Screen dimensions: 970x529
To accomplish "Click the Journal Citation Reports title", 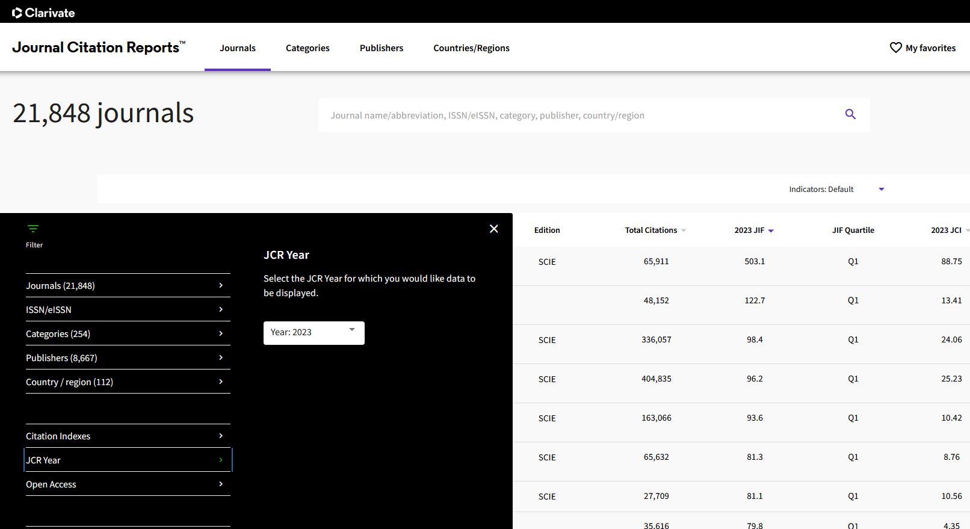I will point(99,48).
